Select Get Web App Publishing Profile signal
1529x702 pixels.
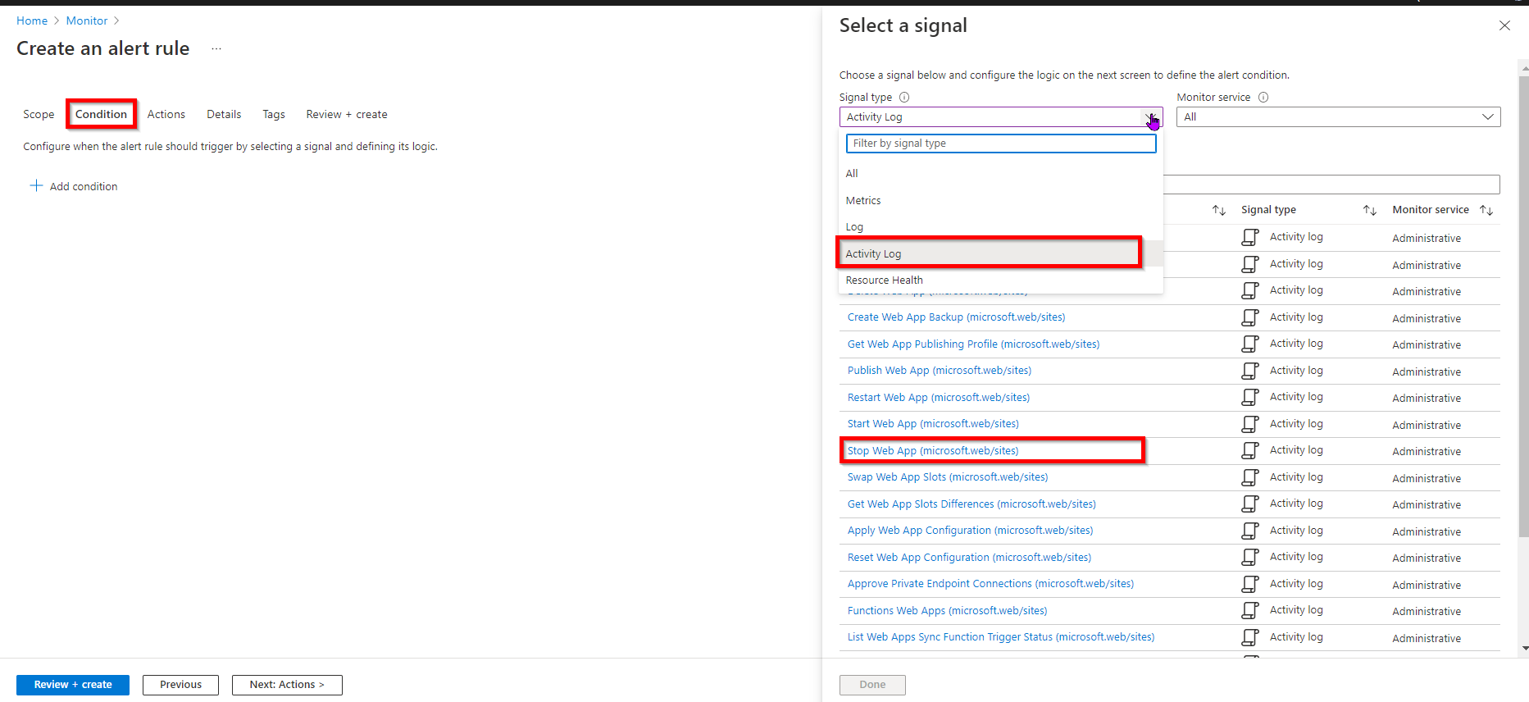coord(974,344)
